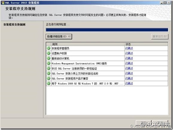Image resolution: width=173 pixels, height=130 pixels.
Task: Close the SQL Server 2012 安装程序 window
Action: pos(169,3)
